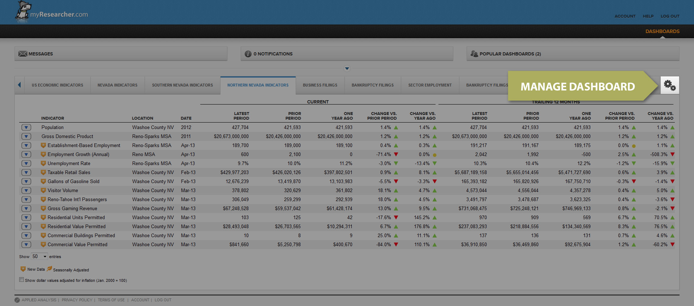Collapse the header panels with center arrow
Screen dimensions: 694x306
pos(347,68)
